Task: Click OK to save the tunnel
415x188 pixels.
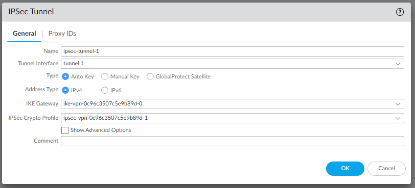Action: (345, 169)
